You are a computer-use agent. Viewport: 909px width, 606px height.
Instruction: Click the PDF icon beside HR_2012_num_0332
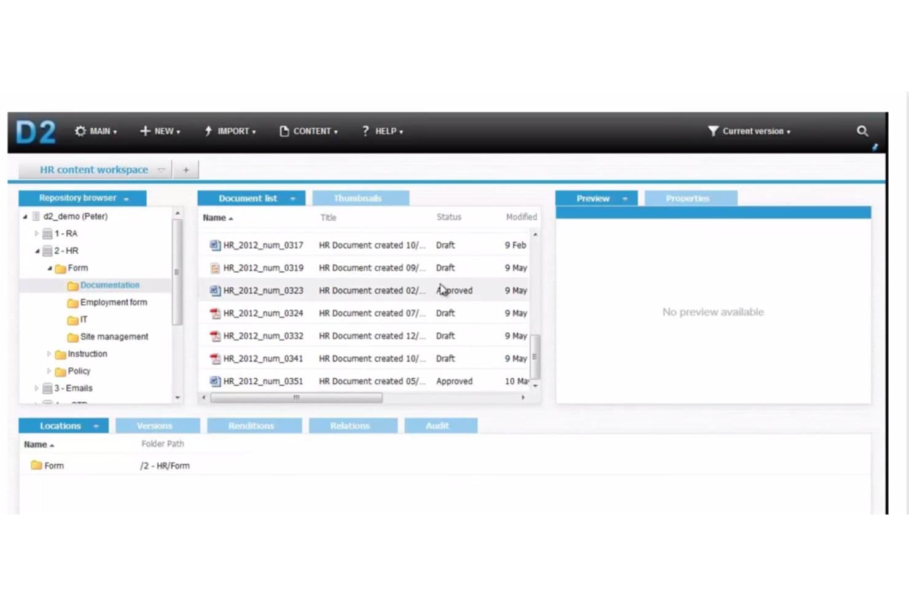click(215, 336)
